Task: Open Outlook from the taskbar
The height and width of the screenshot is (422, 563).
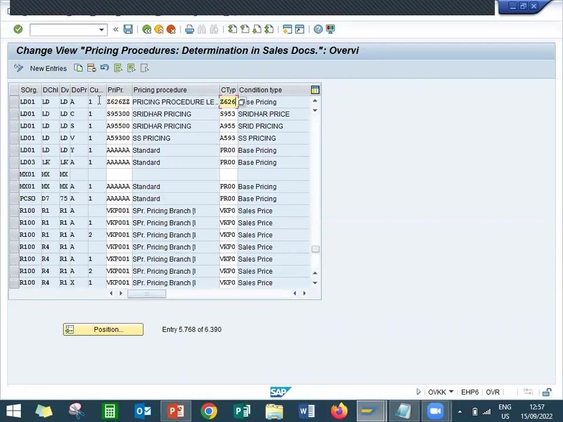Action: click(x=143, y=411)
